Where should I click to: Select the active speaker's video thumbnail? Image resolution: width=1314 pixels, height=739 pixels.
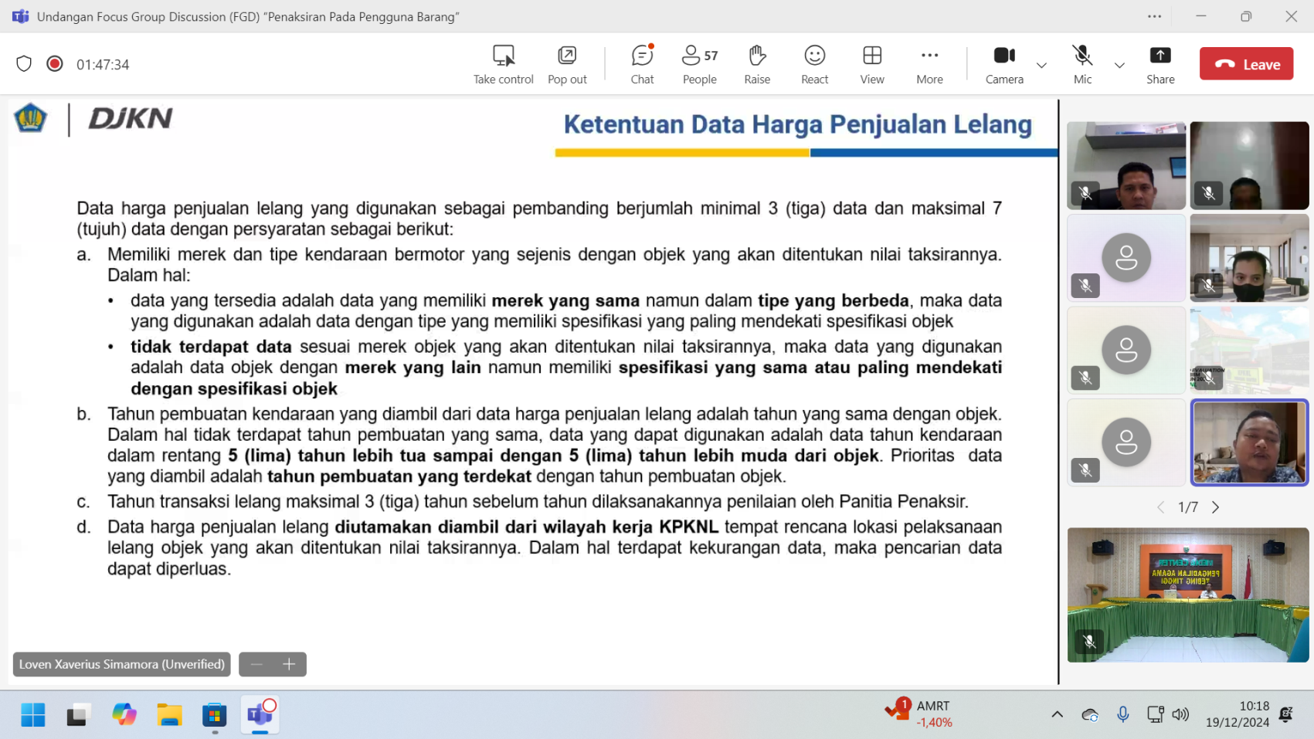[1249, 442]
